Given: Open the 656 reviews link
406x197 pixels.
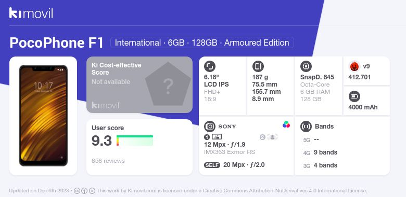Looking at the screenshot, I should (x=108, y=161).
